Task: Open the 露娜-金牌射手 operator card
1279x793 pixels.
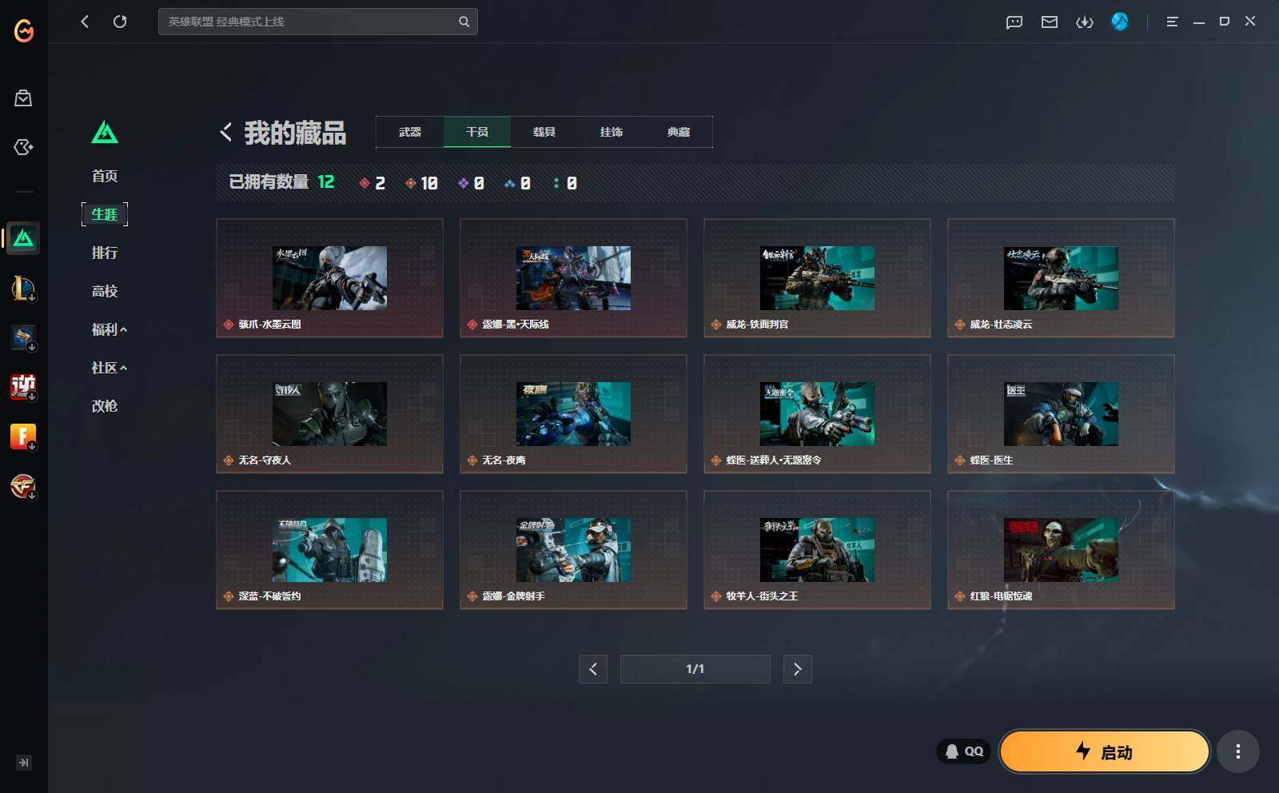Action: coord(573,550)
